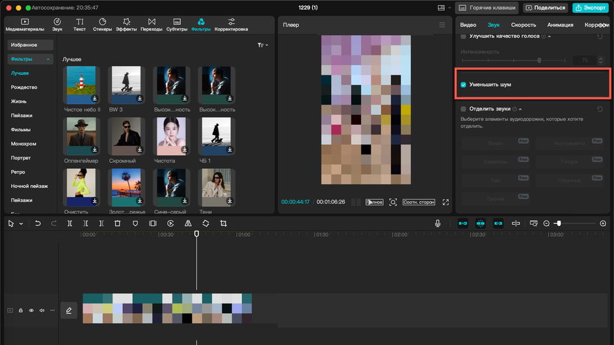614x345 pixels.
Task: Adjust the Интенсивность slider
Action: point(539,60)
